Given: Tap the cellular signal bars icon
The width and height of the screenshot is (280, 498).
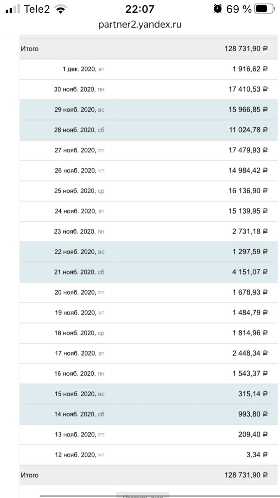Looking at the screenshot, I should pyautogui.click(x=13, y=9).
